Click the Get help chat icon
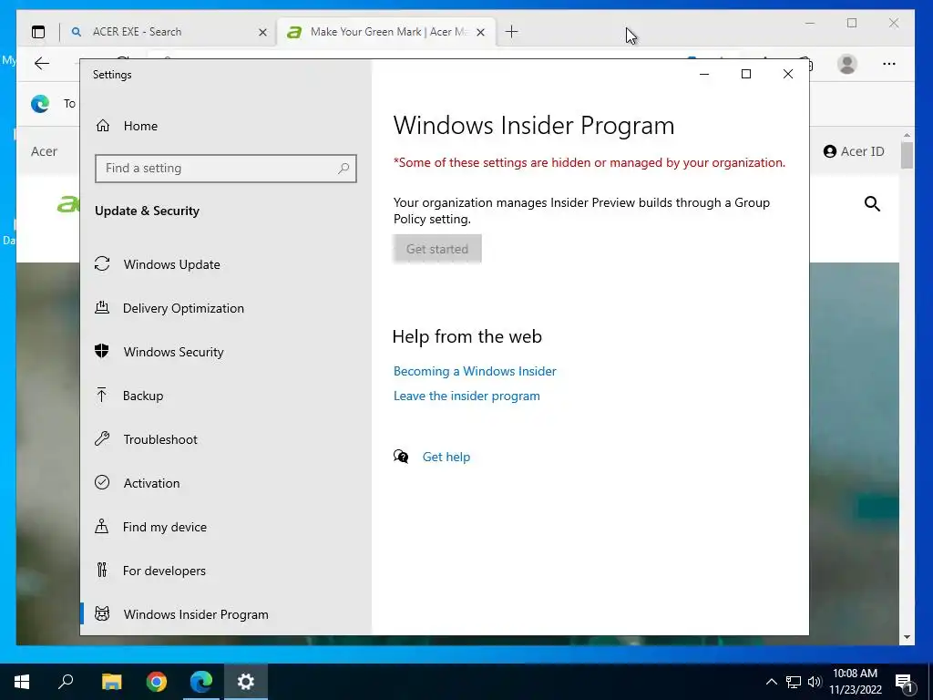The image size is (933, 700). [x=401, y=457]
